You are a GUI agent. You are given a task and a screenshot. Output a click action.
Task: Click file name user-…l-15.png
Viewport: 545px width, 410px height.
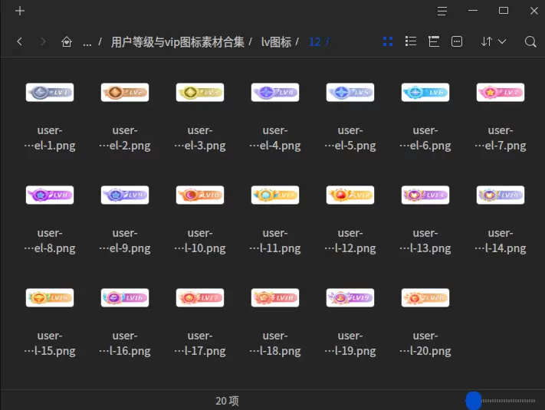point(50,343)
